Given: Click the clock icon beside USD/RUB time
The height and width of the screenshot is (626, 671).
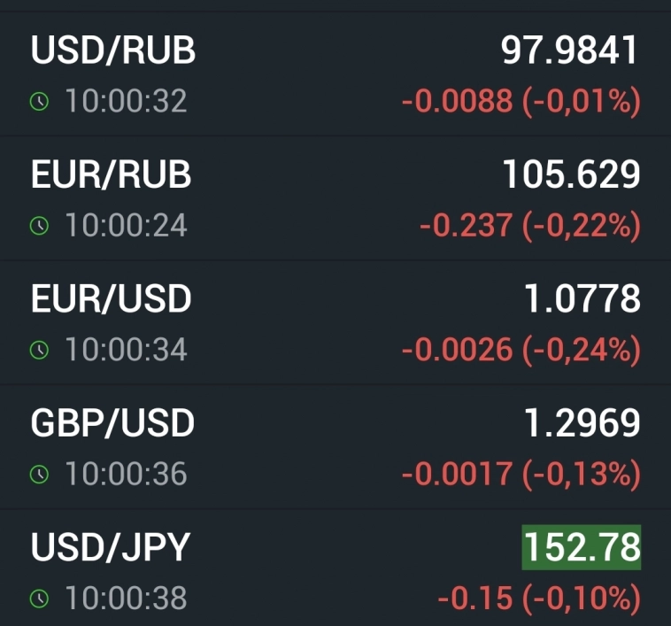Looking at the screenshot, I should point(39,102).
